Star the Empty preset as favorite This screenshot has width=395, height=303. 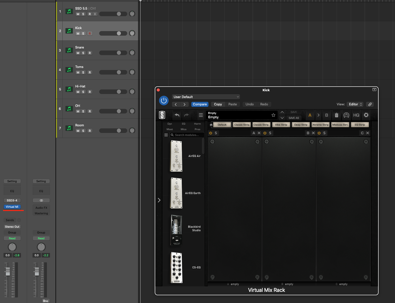point(273,115)
